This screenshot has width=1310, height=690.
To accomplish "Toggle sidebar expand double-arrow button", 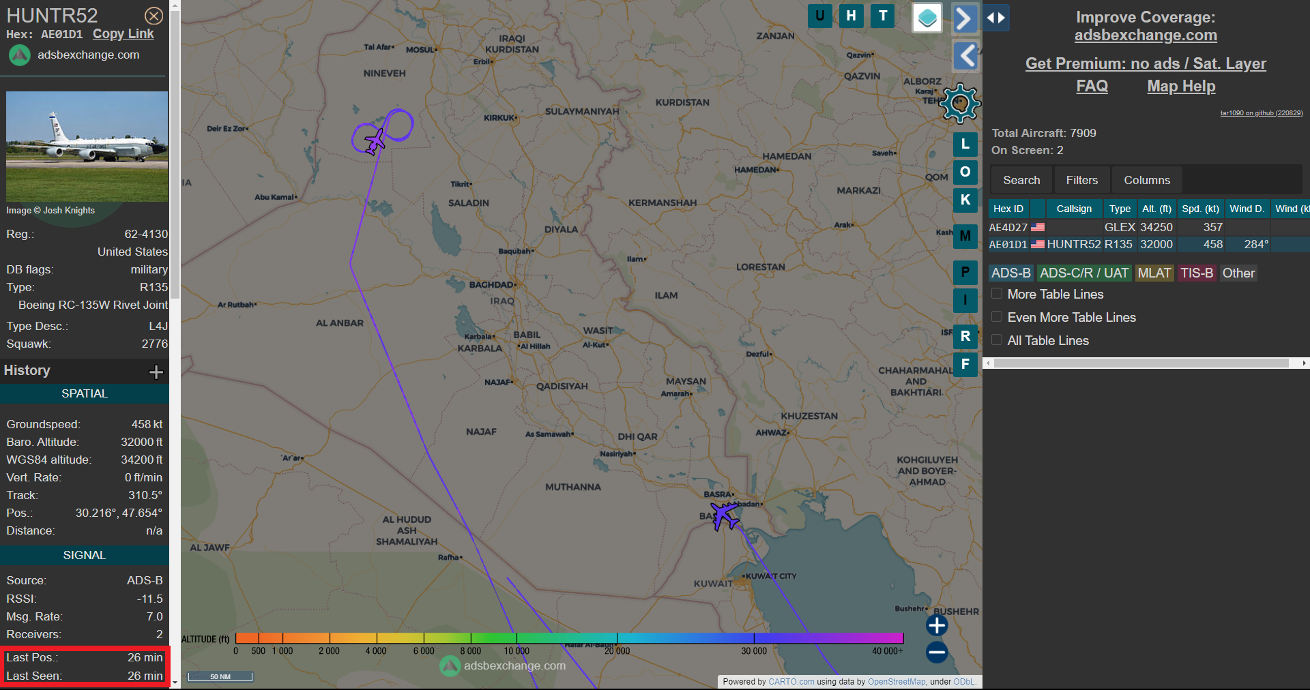I will pyautogui.click(x=996, y=18).
